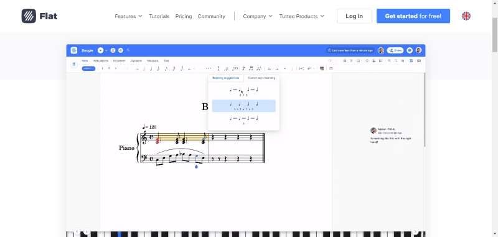498x237 pixels.
Task: Click the blue-highlighted piano key
Action: (x=120, y=234)
